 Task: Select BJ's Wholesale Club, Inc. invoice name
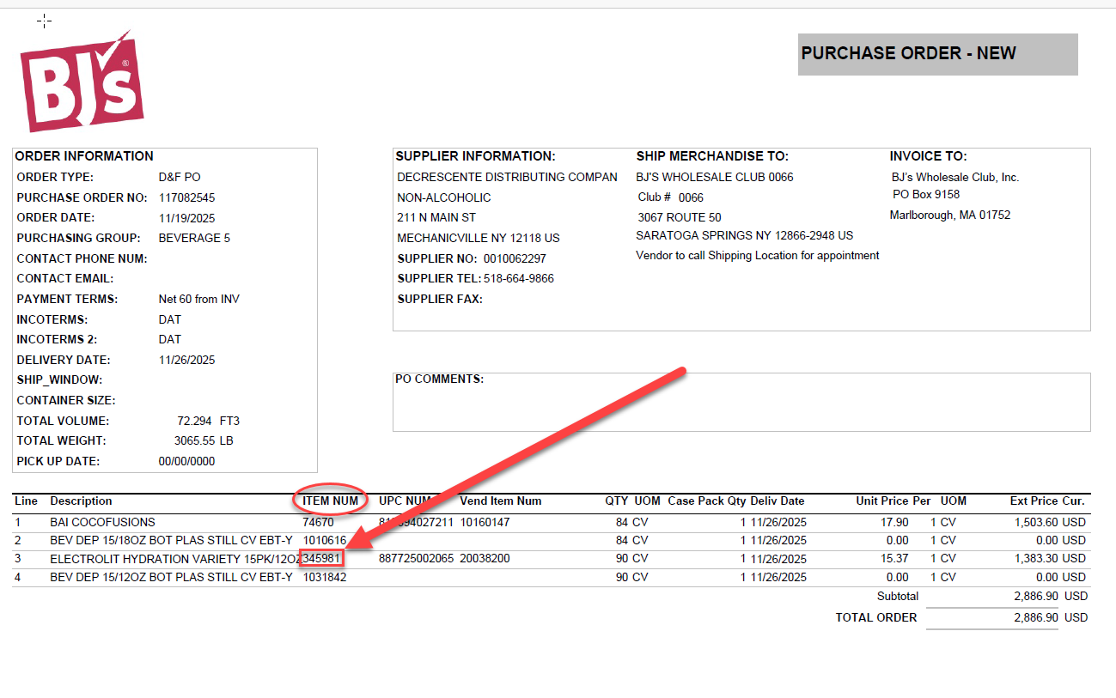(955, 177)
